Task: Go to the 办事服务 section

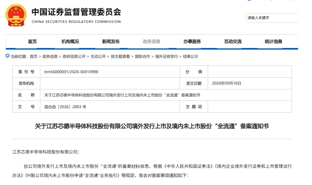Action: [192, 41]
